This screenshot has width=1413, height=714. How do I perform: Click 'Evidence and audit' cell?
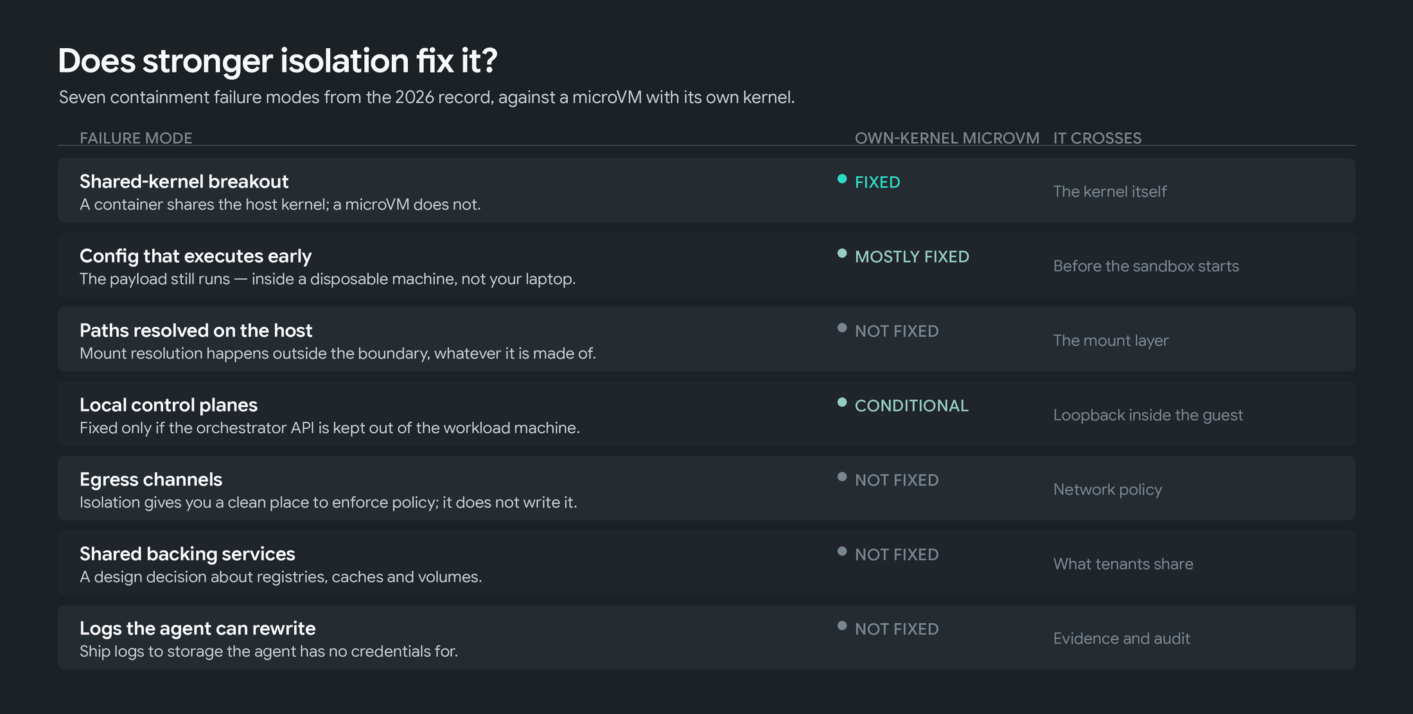point(1121,638)
